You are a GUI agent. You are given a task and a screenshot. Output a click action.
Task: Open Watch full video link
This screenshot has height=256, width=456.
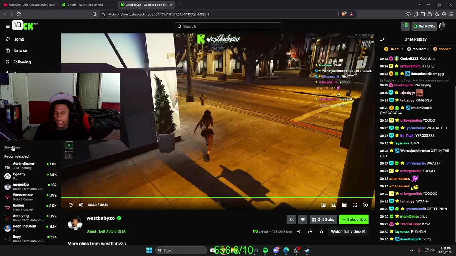[348, 231]
